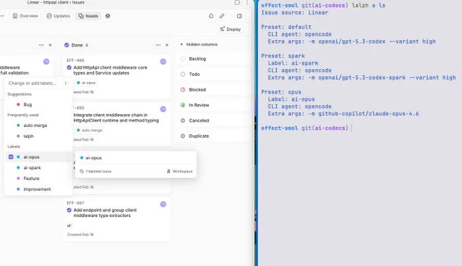This screenshot has width=462, height=266.
Task: Uncheck the ai-opus label checkbox
Action: click(x=11, y=157)
